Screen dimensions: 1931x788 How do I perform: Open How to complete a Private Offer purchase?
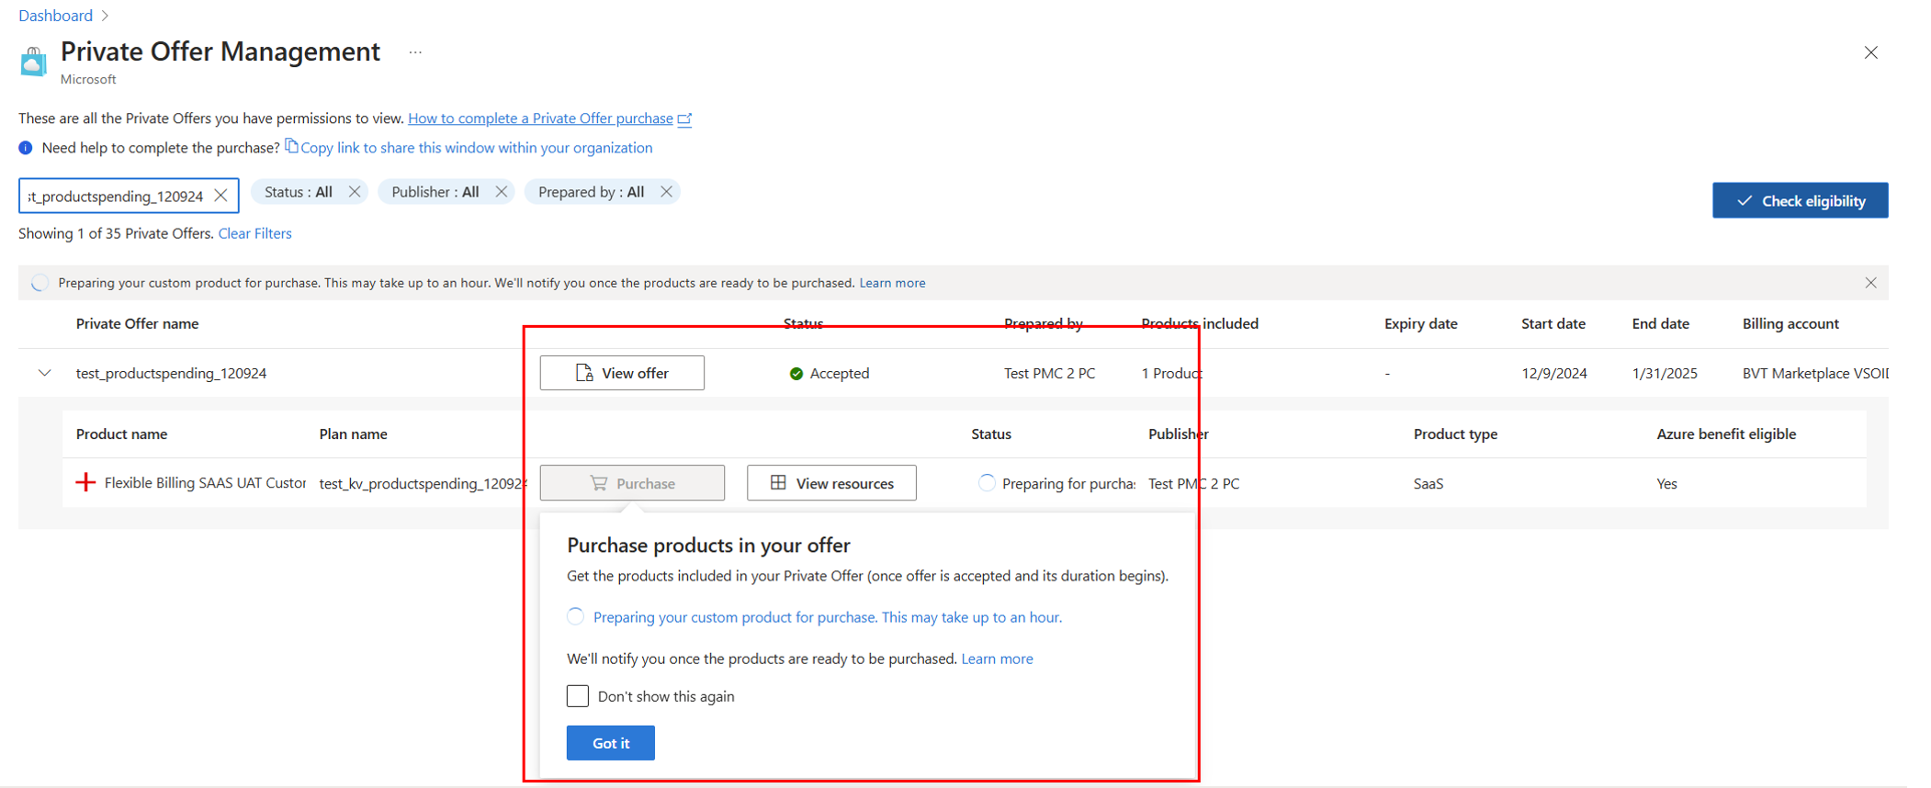(540, 118)
